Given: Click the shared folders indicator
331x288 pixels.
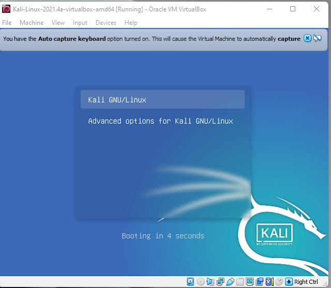Looking at the screenshot, I should (x=240, y=282).
